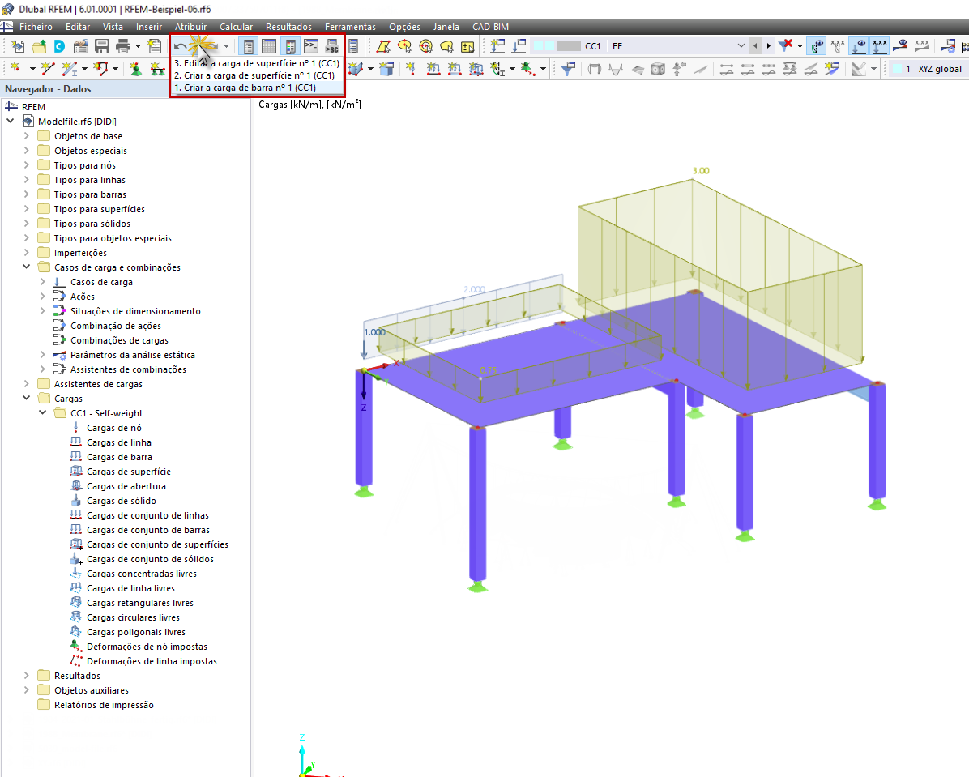This screenshot has width=969, height=777.
Task: Go to the previous load case arrow
Action: coord(754,45)
